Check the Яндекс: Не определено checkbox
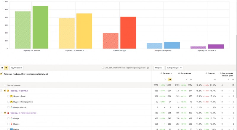This screenshot has height=130, width=237. pos(9,102)
